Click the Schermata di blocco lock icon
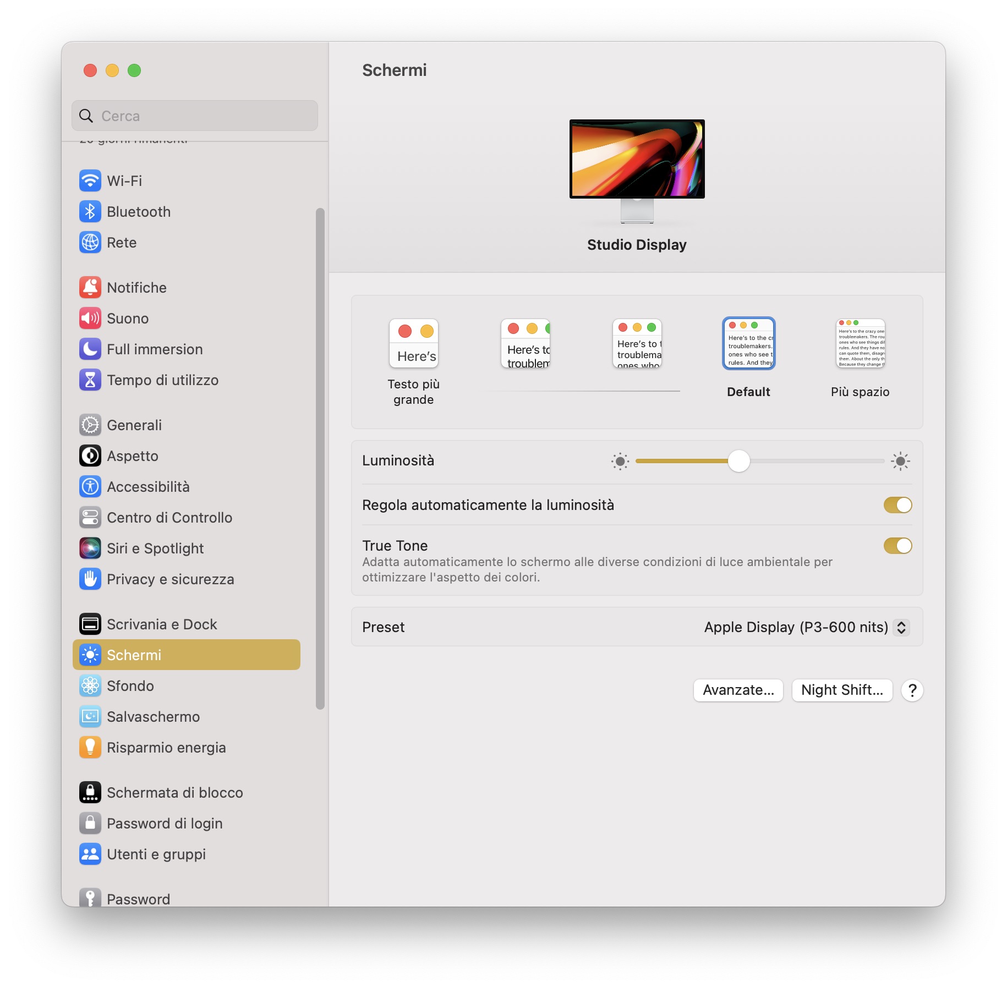 [90, 792]
